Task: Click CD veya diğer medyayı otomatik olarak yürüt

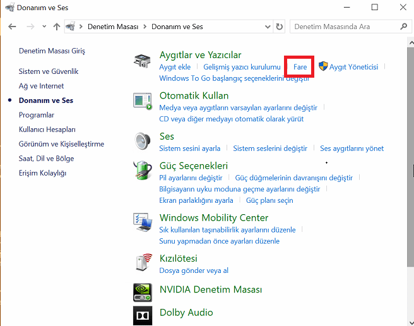Action: point(231,119)
